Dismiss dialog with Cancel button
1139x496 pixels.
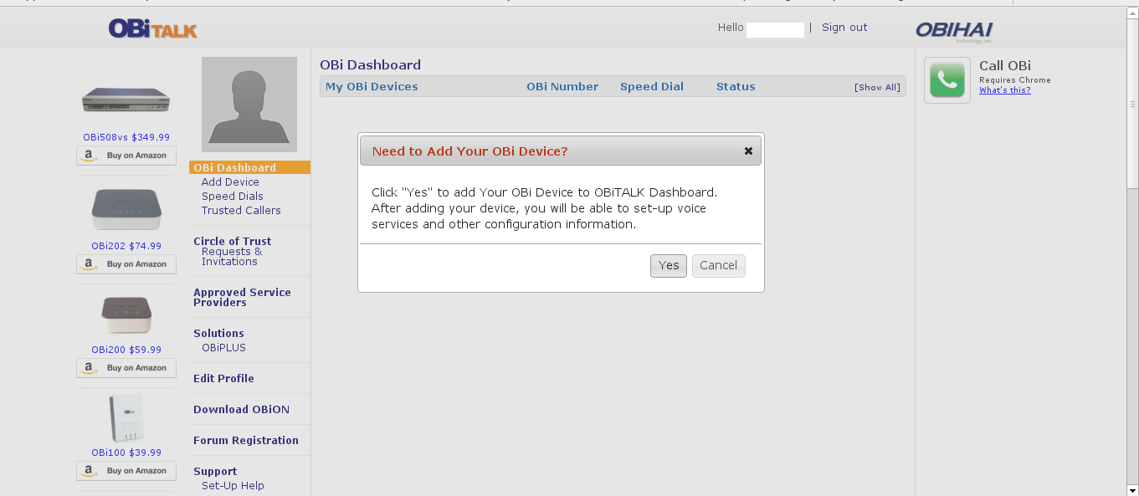coord(718,266)
